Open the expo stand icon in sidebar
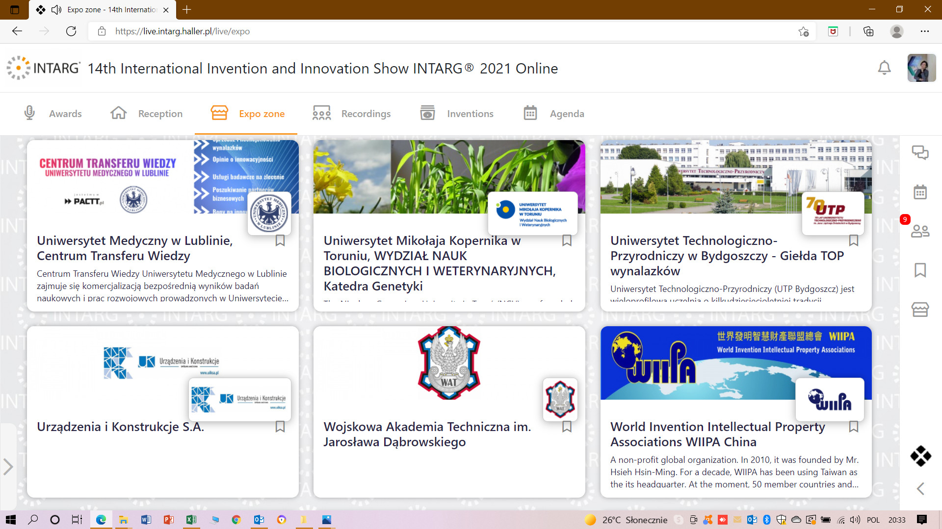This screenshot has width=942, height=529. tap(920, 309)
